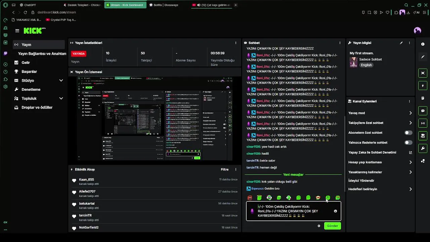Switch to the Destek Talepleri browser tab
Image resolution: width=430 pixels, height=242 pixels.
pos(82,5)
